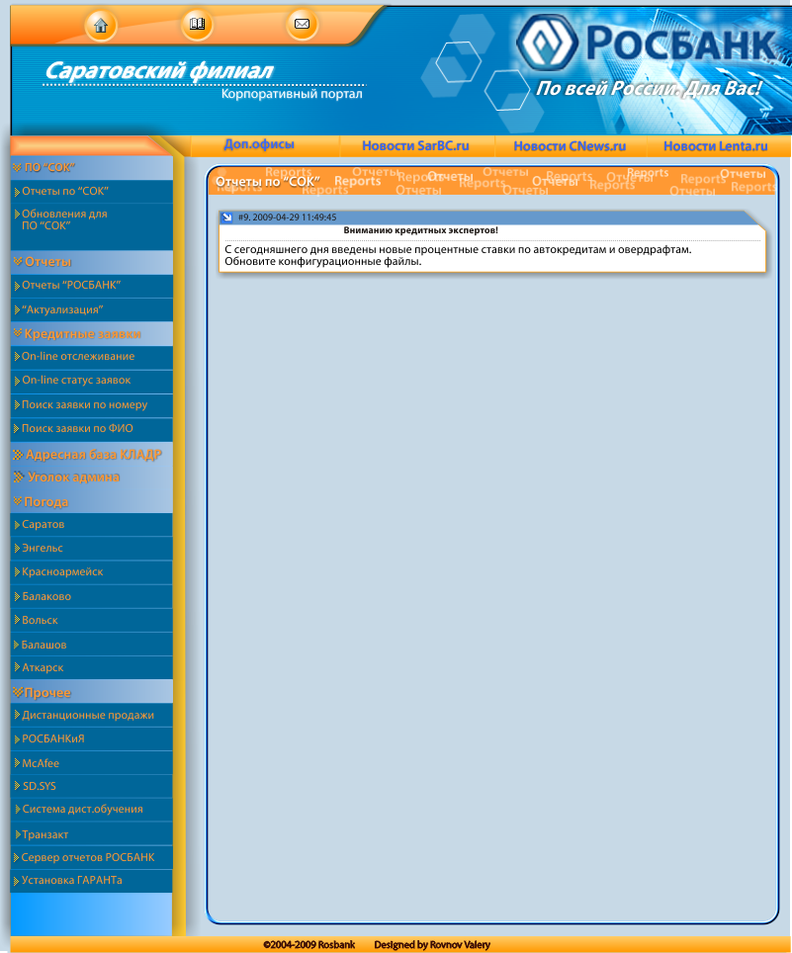Click the Отчеты по "СОК" panel heading
792x953 pixels.
(x=267, y=182)
